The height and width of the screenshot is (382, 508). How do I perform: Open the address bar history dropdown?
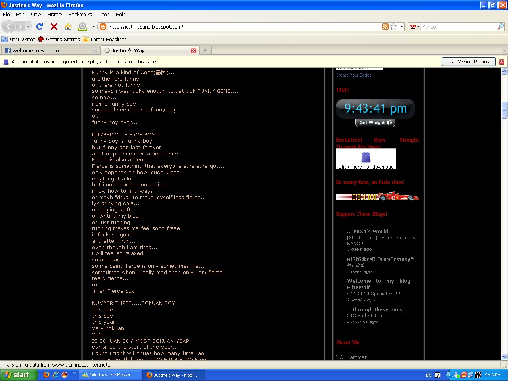[x=401, y=27]
